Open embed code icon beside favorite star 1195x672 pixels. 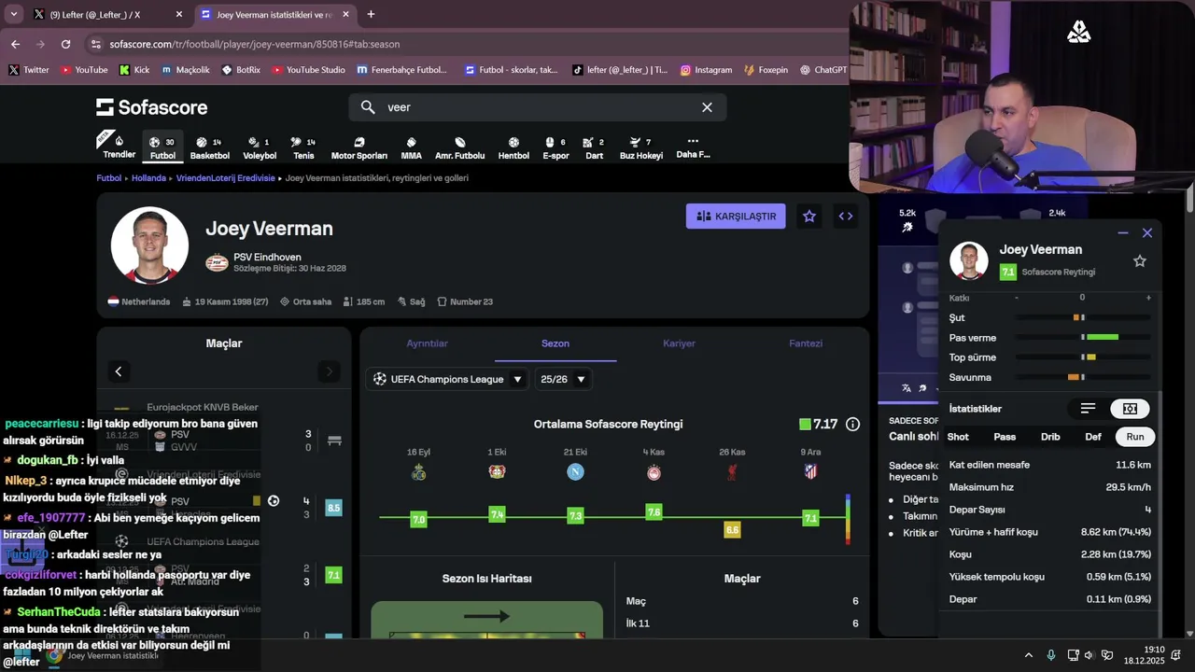coord(846,217)
